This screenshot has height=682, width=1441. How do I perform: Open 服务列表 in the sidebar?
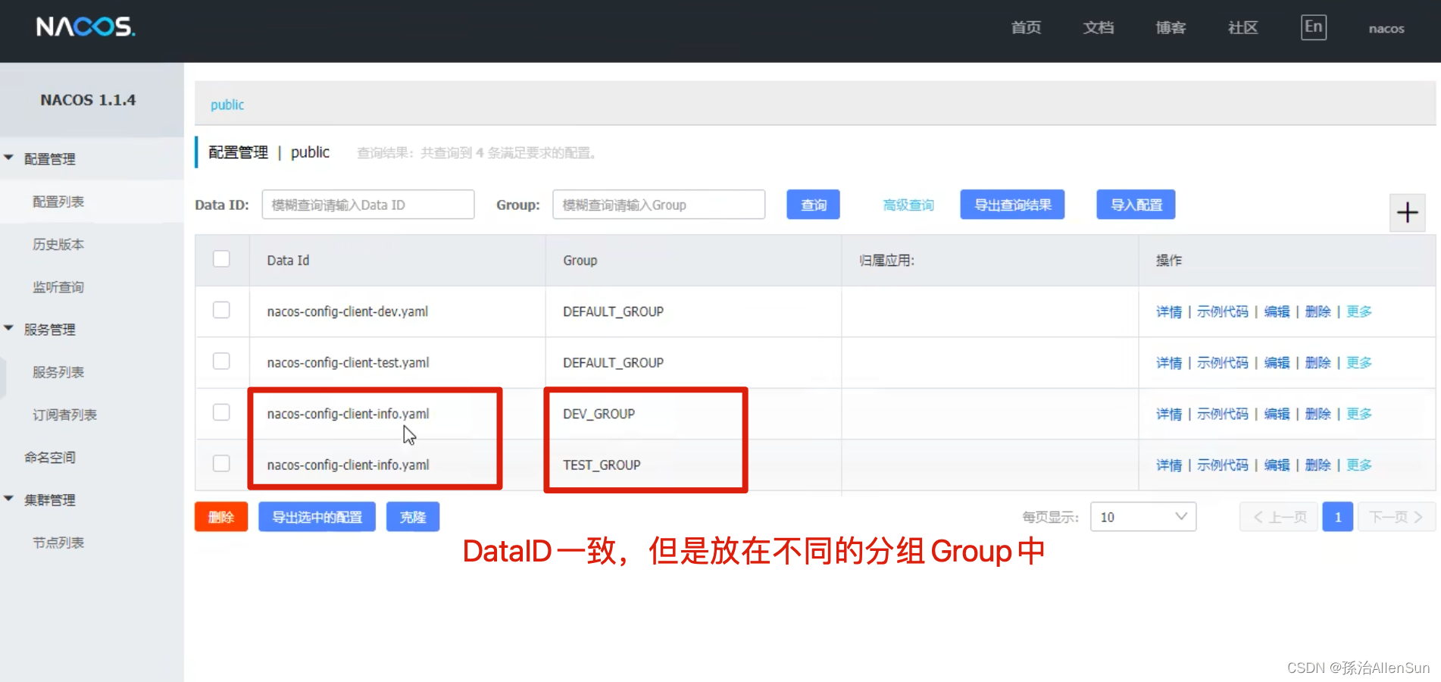click(58, 372)
